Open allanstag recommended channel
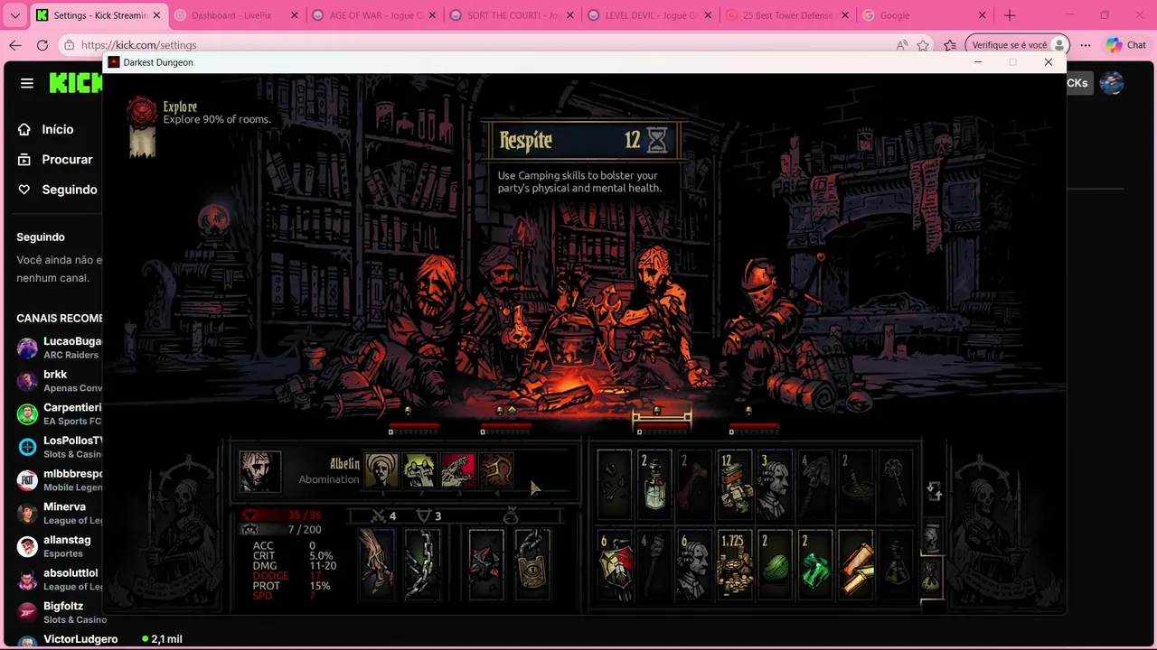Screen dimensions: 1157x650 click(x=57, y=546)
